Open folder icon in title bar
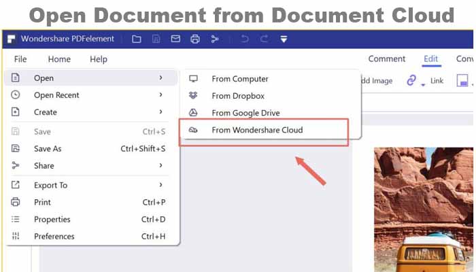476x272 pixels. tap(136, 39)
